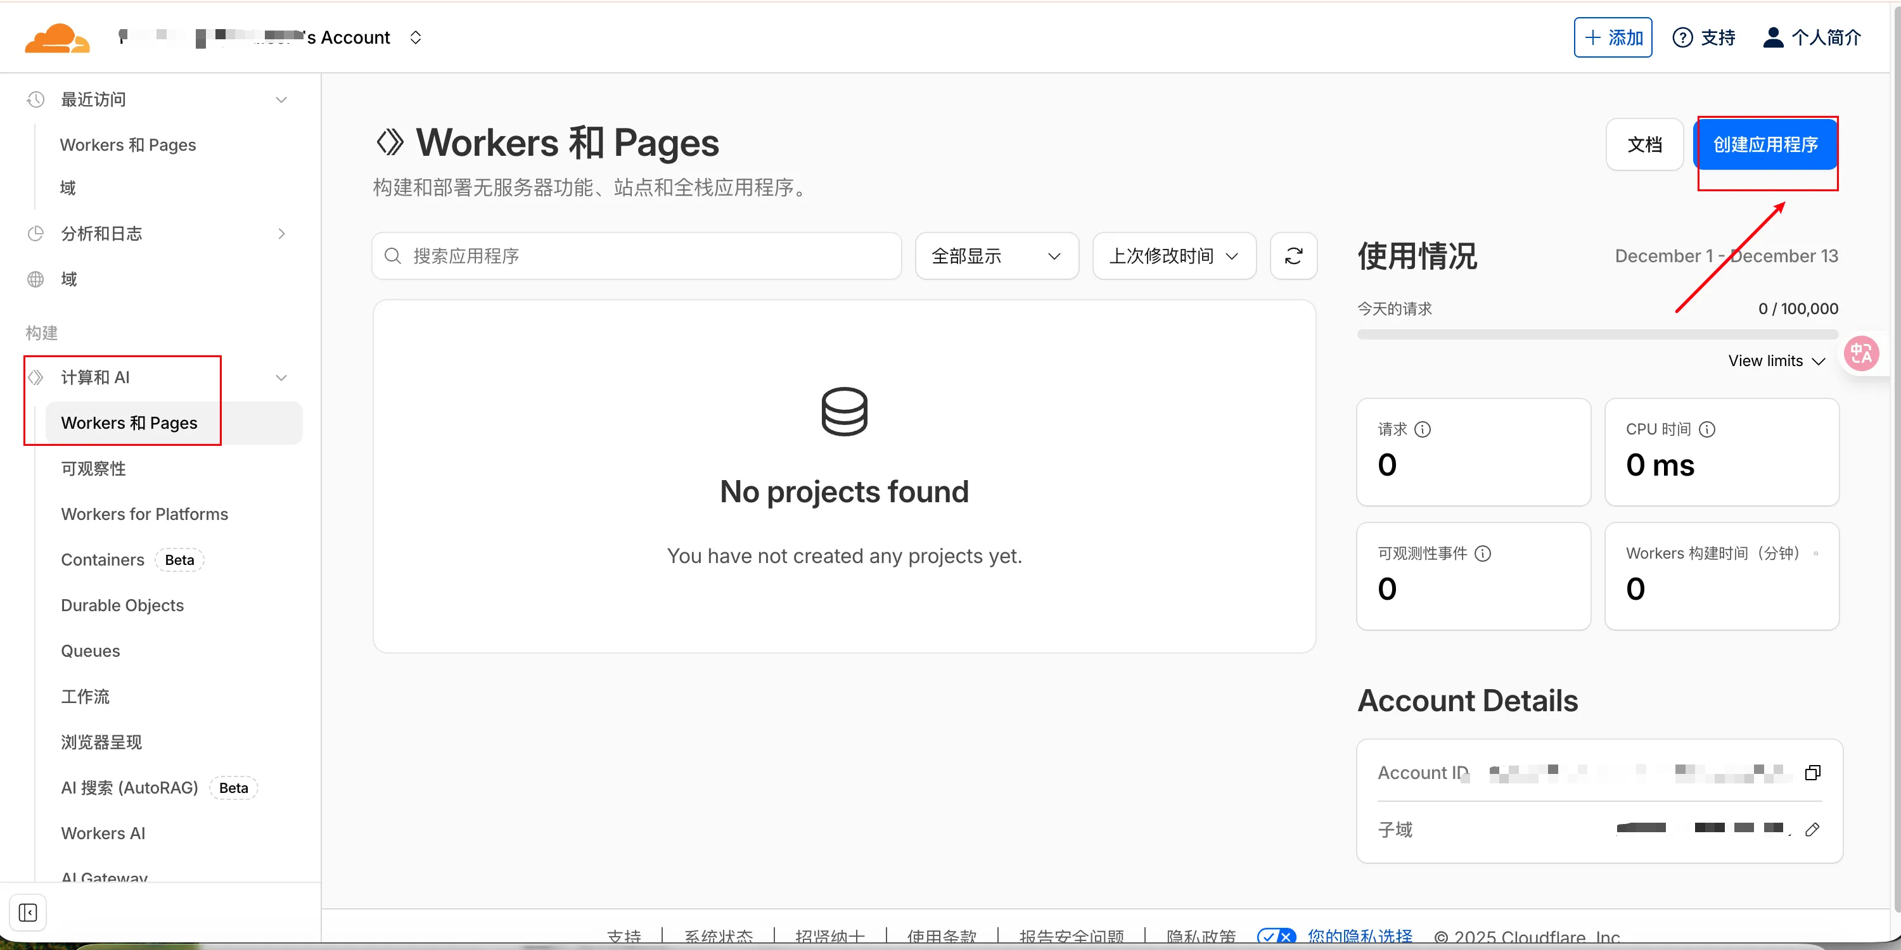Image resolution: width=1901 pixels, height=950 pixels.
Task: Click the refresh applications icon
Action: click(x=1293, y=256)
